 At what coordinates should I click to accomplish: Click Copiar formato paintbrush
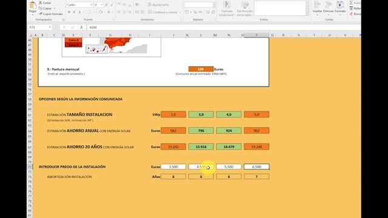click(50, 14)
